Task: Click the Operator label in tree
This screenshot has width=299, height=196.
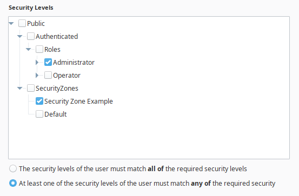Action: tap(67, 76)
